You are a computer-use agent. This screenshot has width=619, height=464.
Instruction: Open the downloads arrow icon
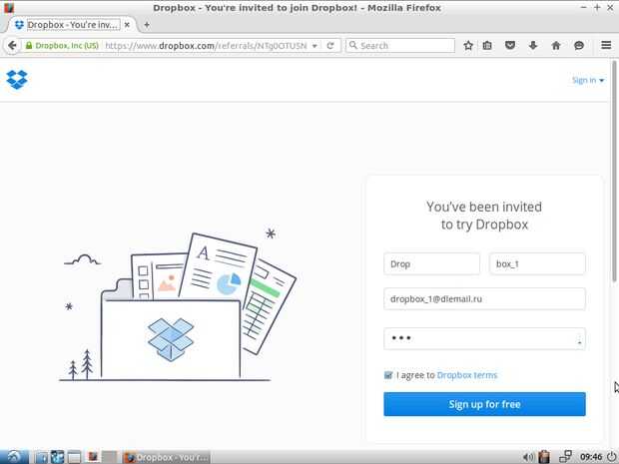pos(533,46)
